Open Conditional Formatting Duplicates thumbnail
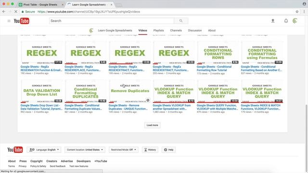This screenshot has height=173, width=308. coord(86,91)
